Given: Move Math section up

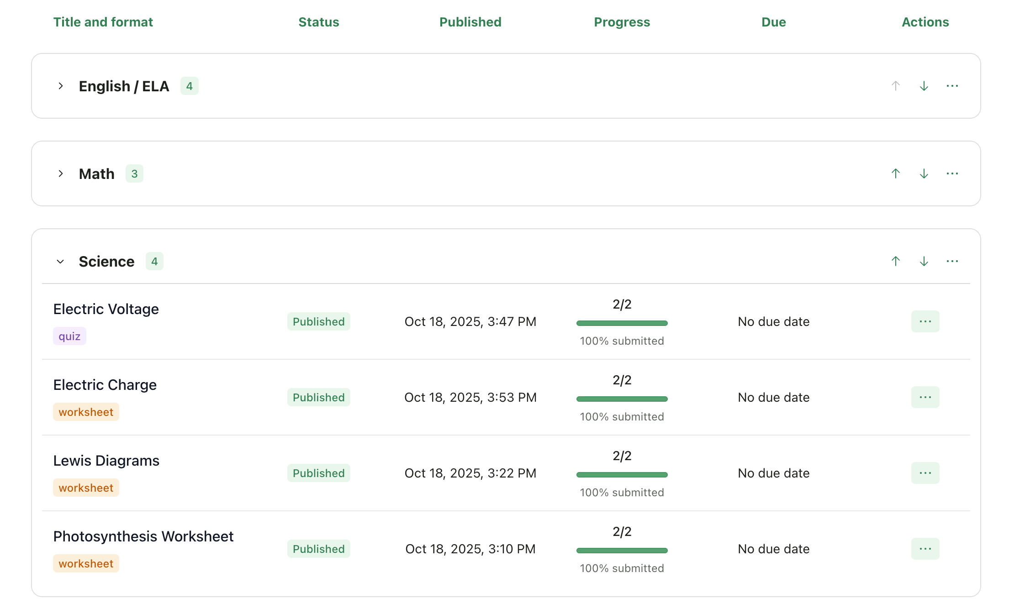Looking at the screenshot, I should (895, 173).
